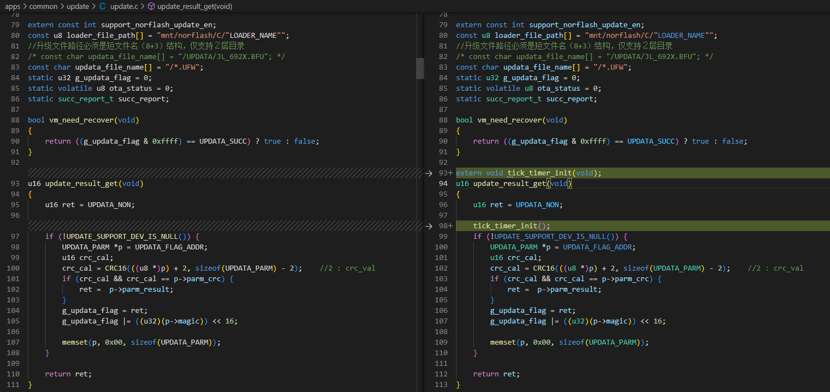
Task: Click 'bool vm_need_recover(void)' in the modified editor
Action: [x=512, y=120]
